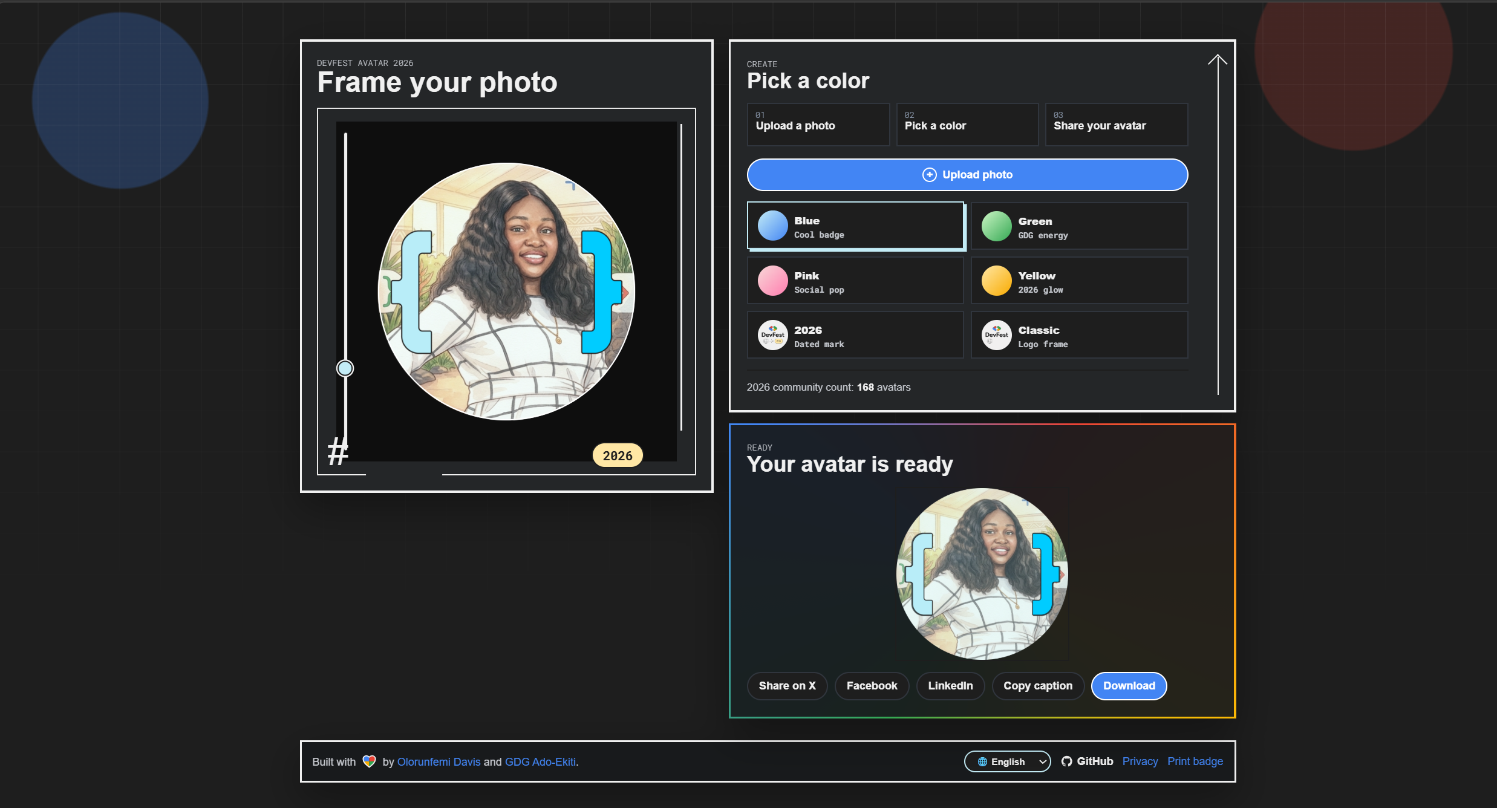The image size is (1497, 808).
Task: Click the GitHub logo icon in footer
Action: (x=1066, y=761)
